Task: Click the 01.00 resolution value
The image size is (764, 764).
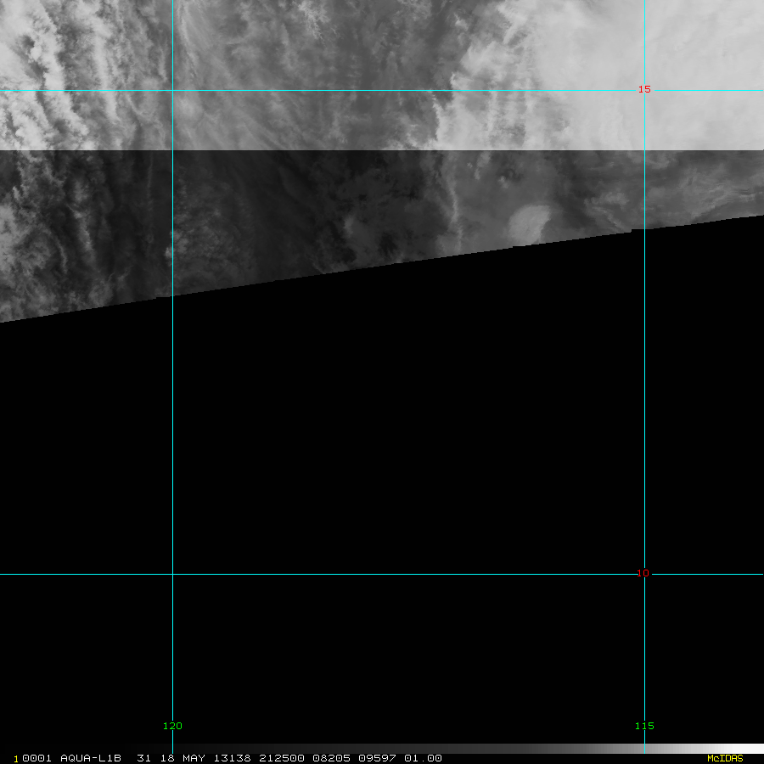Action: point(423,758)
